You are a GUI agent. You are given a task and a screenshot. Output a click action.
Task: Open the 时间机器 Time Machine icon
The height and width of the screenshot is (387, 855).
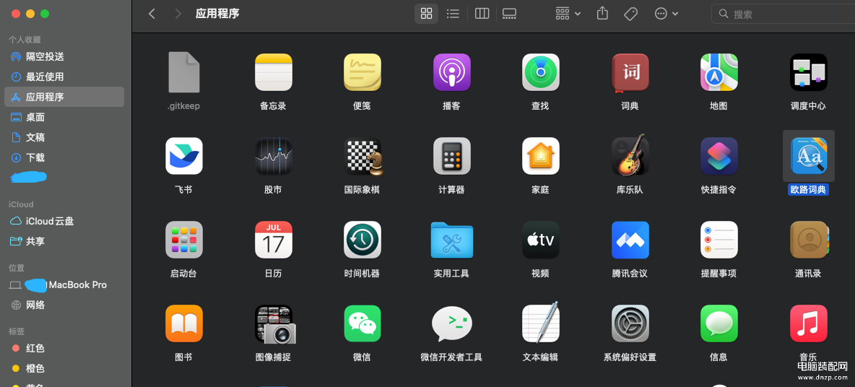click(x=362, y=240)
